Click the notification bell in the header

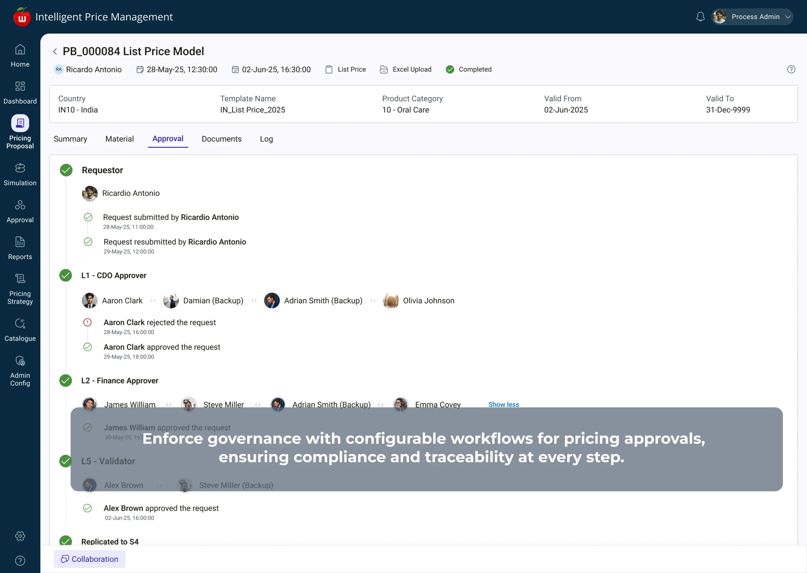pyautogui.click(x=700, y=17)
